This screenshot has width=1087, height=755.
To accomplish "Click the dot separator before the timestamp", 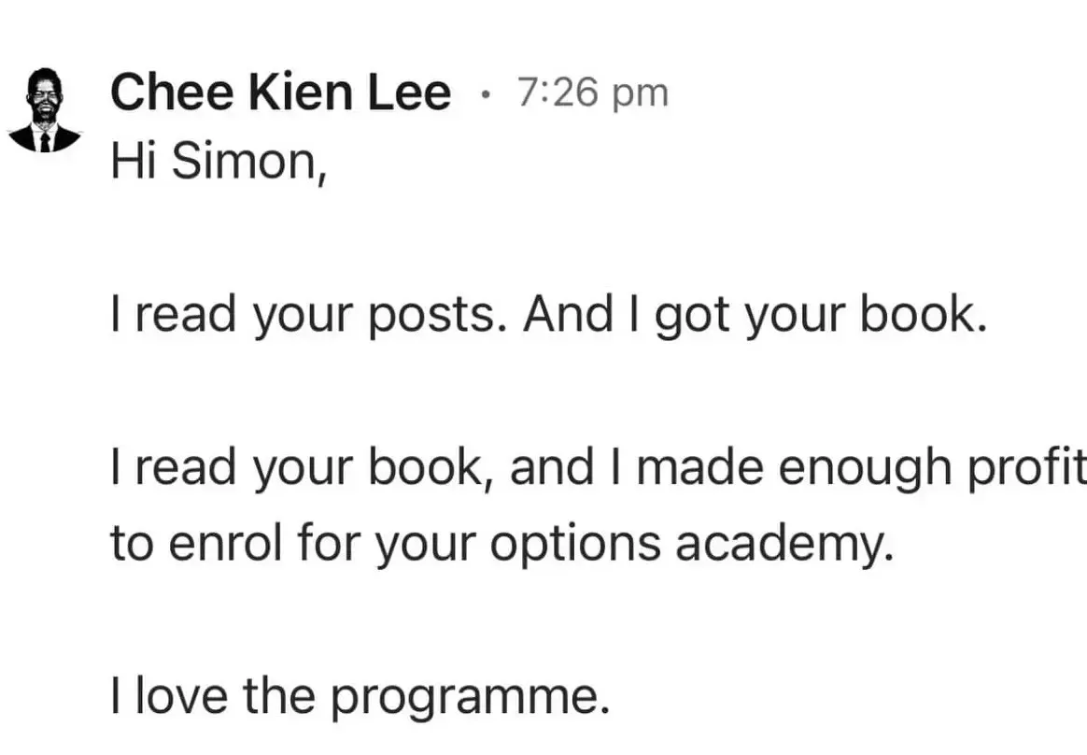I will point(484,93).
